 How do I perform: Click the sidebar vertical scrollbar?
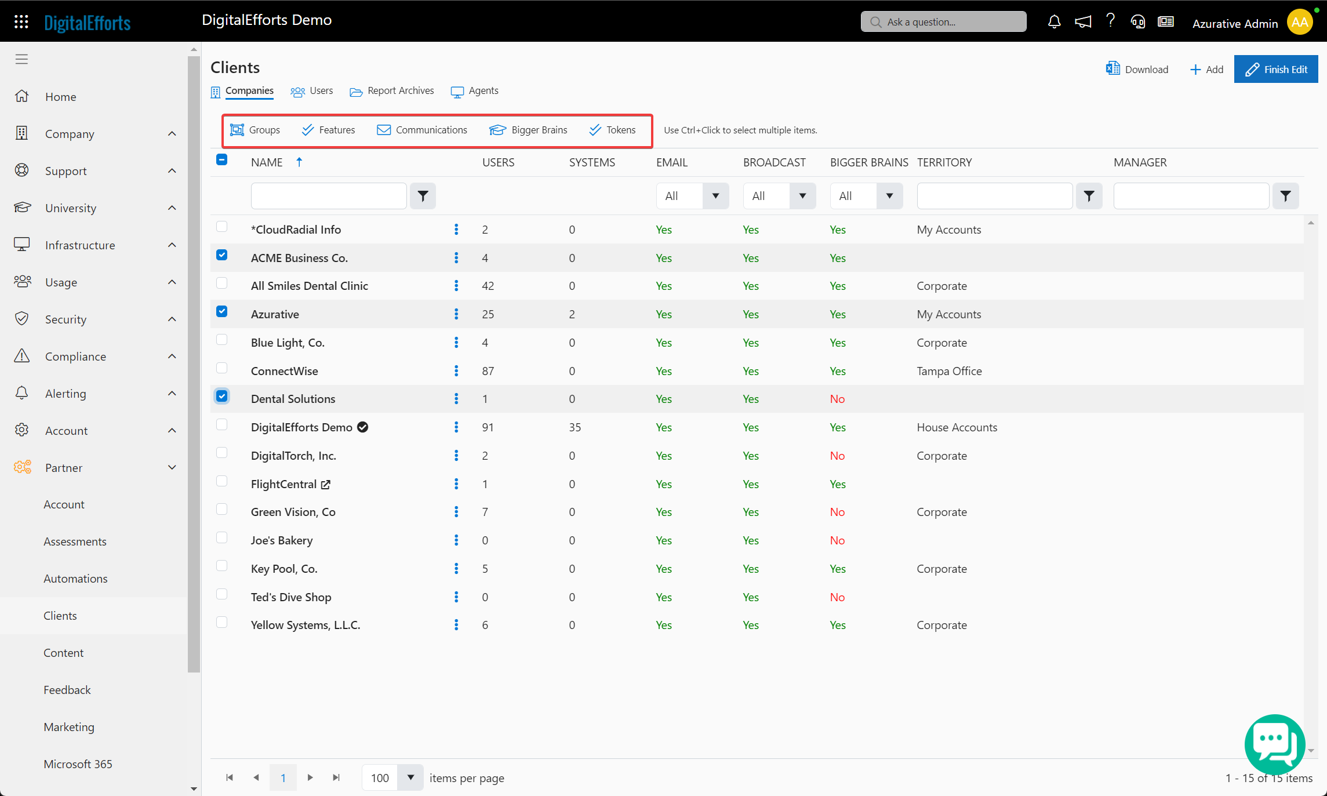[x=194, y=365]
